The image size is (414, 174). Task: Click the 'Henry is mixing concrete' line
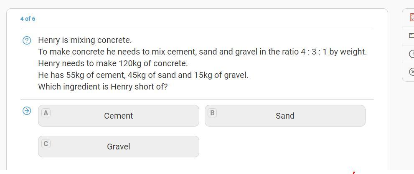85,40
